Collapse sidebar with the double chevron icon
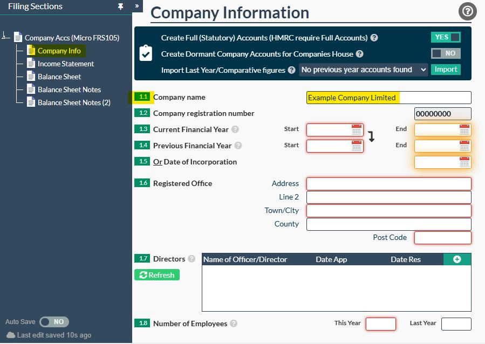Screen dimensions: 485x344 (x=137, y=6)
